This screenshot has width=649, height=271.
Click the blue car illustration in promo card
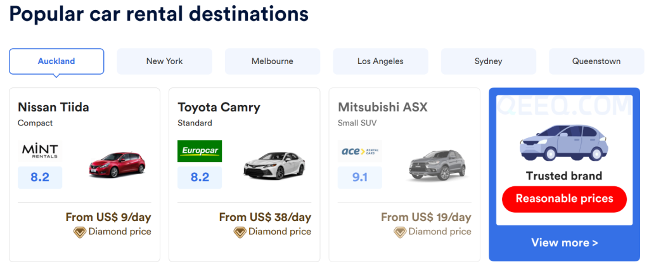coord(564,142)
